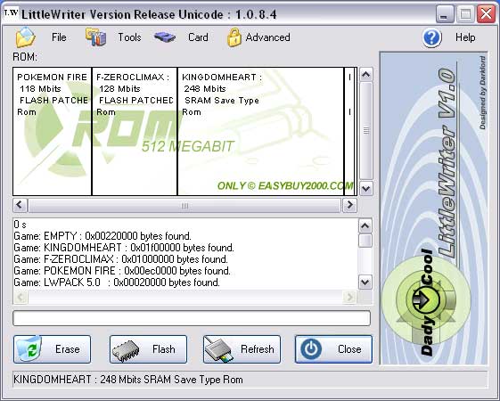
Task: Minimize the LittleWriter window
Action: (444, 14)
